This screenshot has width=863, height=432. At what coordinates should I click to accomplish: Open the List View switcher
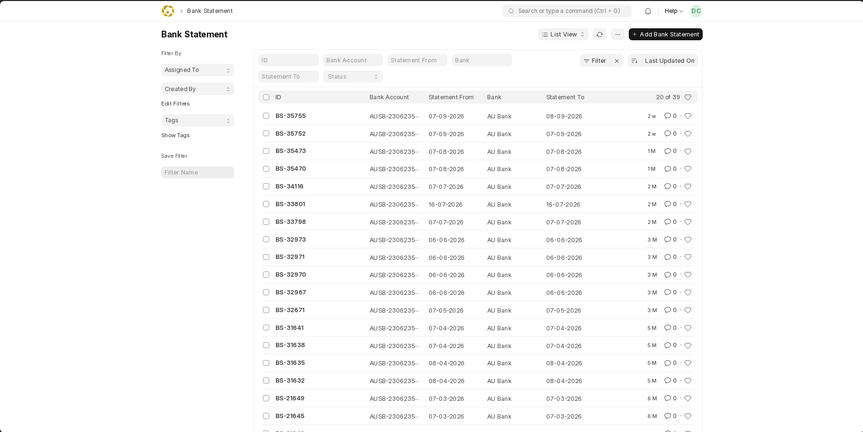click(563, 35)
